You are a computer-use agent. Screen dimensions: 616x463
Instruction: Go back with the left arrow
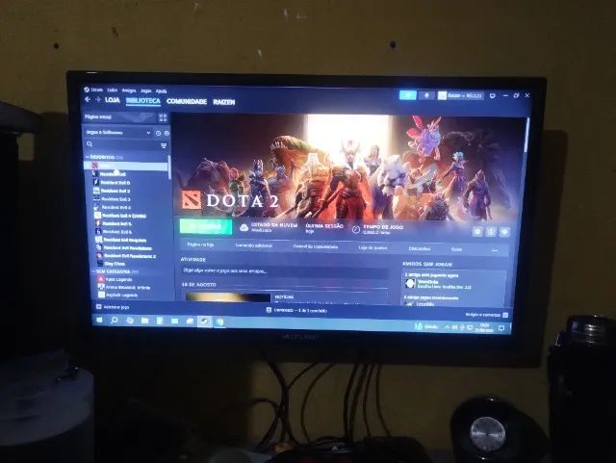88,99
